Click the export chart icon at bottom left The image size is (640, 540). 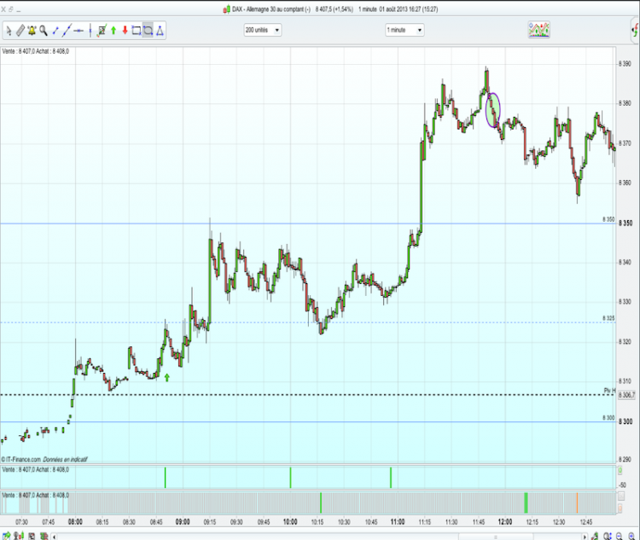coord(6,536)
